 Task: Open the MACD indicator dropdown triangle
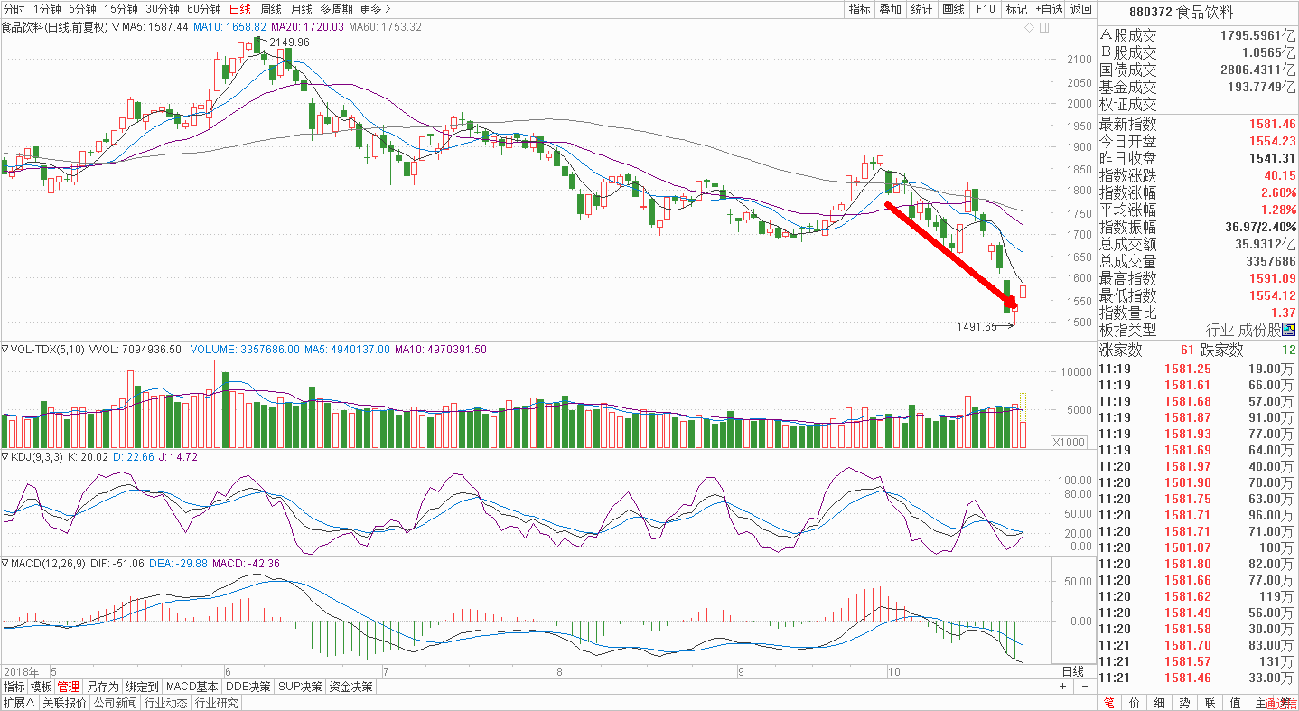(5, 564)
